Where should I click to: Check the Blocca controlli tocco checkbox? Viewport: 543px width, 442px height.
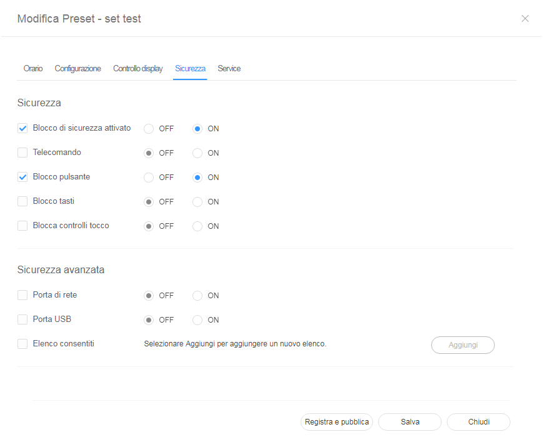[22, 226]
